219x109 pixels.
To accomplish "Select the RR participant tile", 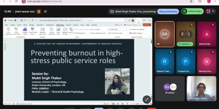I will coord(165,34).
